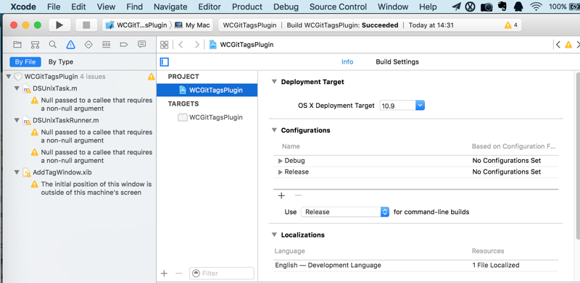This screenshot has width=580, height=283.
Task: Stop the running build
Action: 86,25
